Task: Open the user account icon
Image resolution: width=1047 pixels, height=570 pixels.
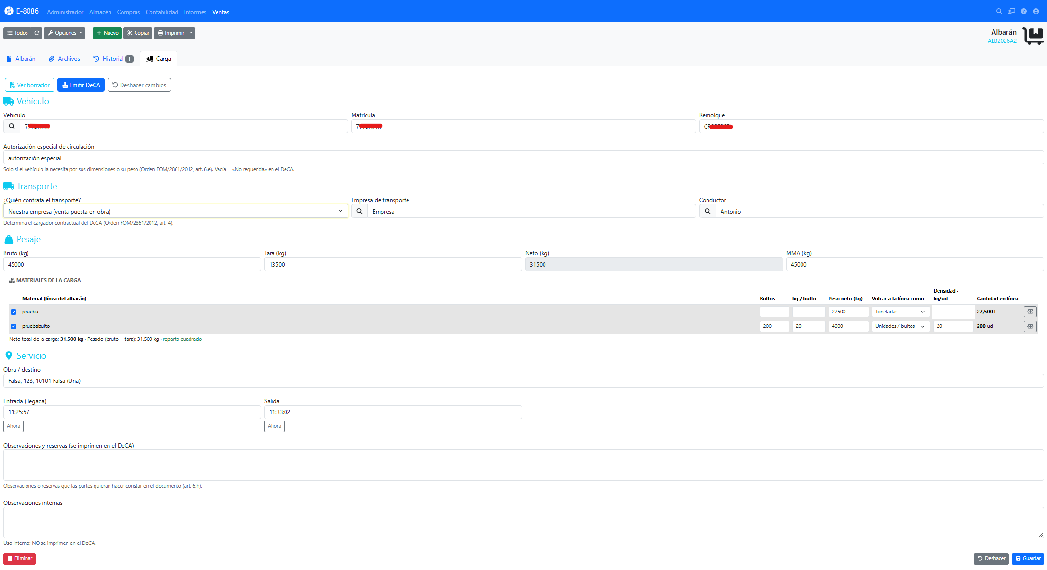Action: coord(1036,11)
